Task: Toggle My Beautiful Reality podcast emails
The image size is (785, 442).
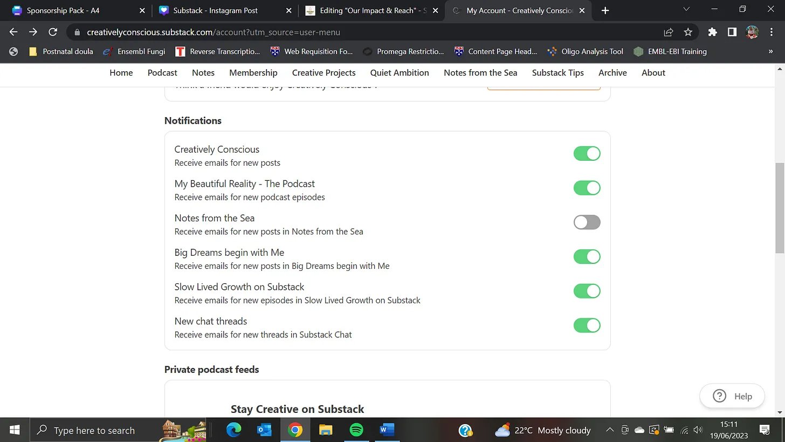Action: (587, 188)
